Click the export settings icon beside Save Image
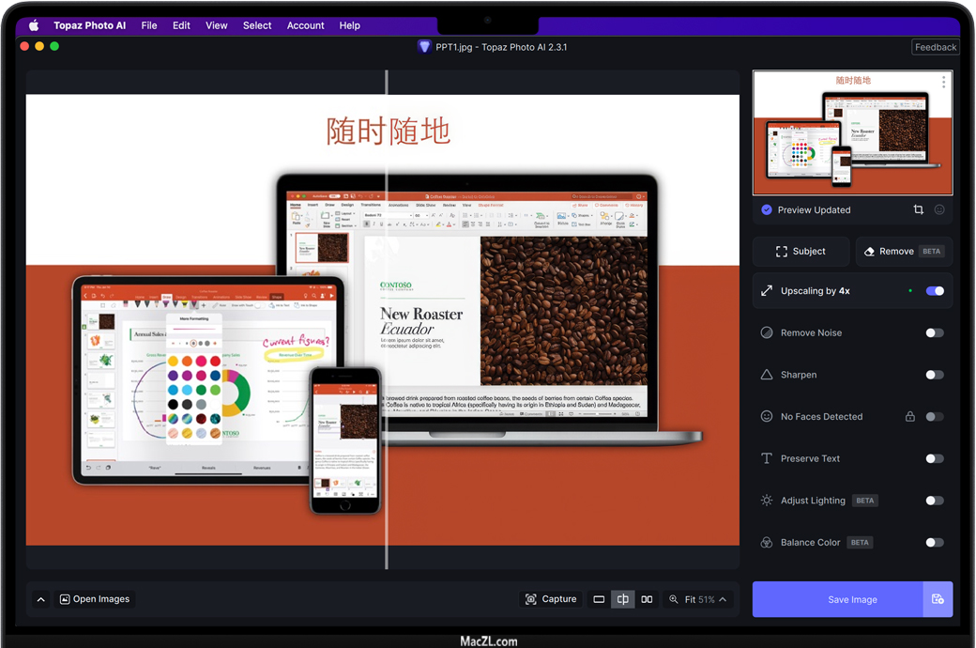 (938, 599)
